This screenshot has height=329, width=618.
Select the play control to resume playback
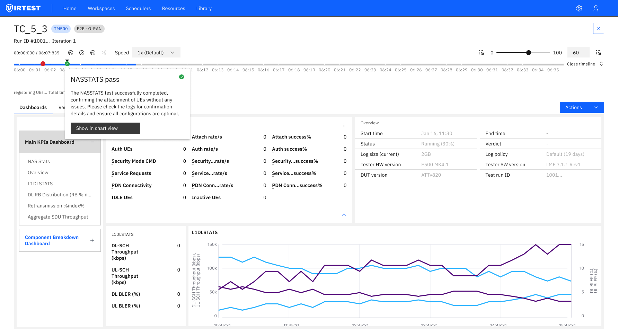click(x=82, y=53)
